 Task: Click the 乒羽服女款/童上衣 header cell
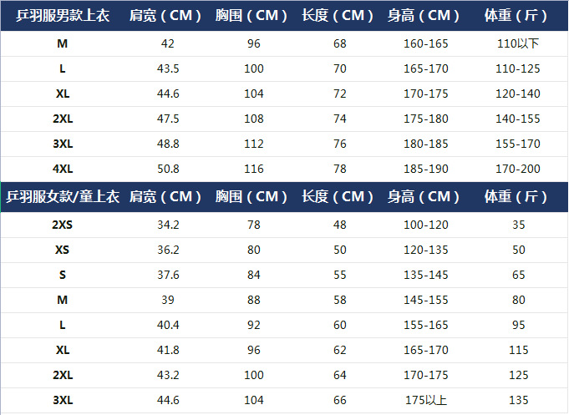(x=63, y=196)
